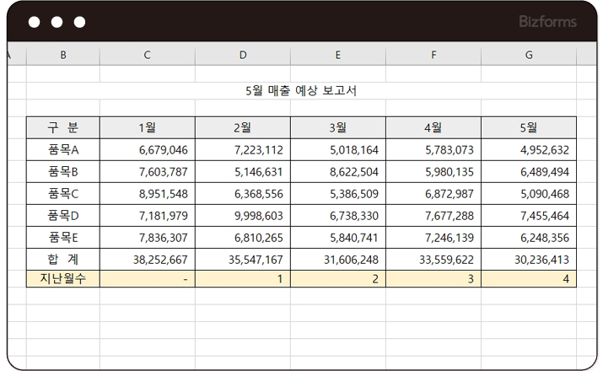
Task: Select cell with value 4,952,632
Action: 529,149
